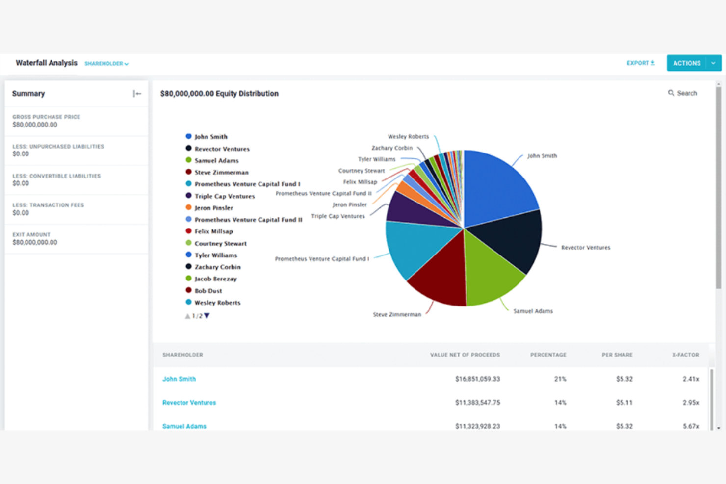The width and height of the screenshot is (726, 484).
Task: Toggle Felix Millsap in the chart legend
Action: pos(211,231)
